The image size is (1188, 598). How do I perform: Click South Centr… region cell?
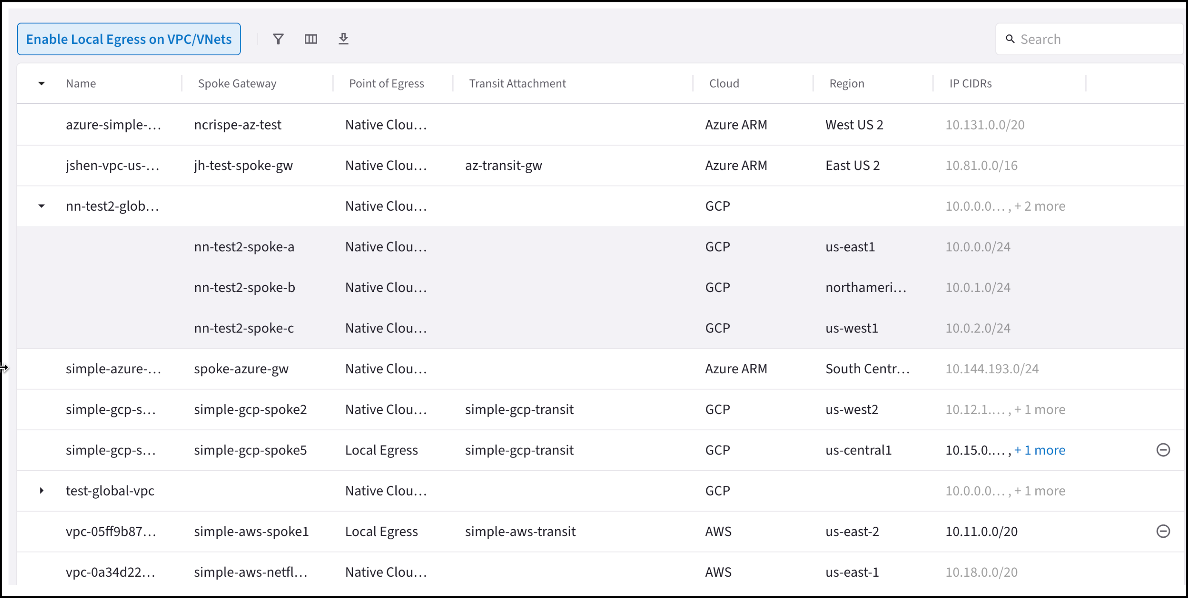[867, 369]
